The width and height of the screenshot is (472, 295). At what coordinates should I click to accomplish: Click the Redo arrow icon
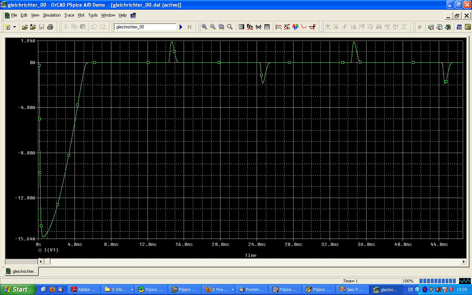click(103, 27)
